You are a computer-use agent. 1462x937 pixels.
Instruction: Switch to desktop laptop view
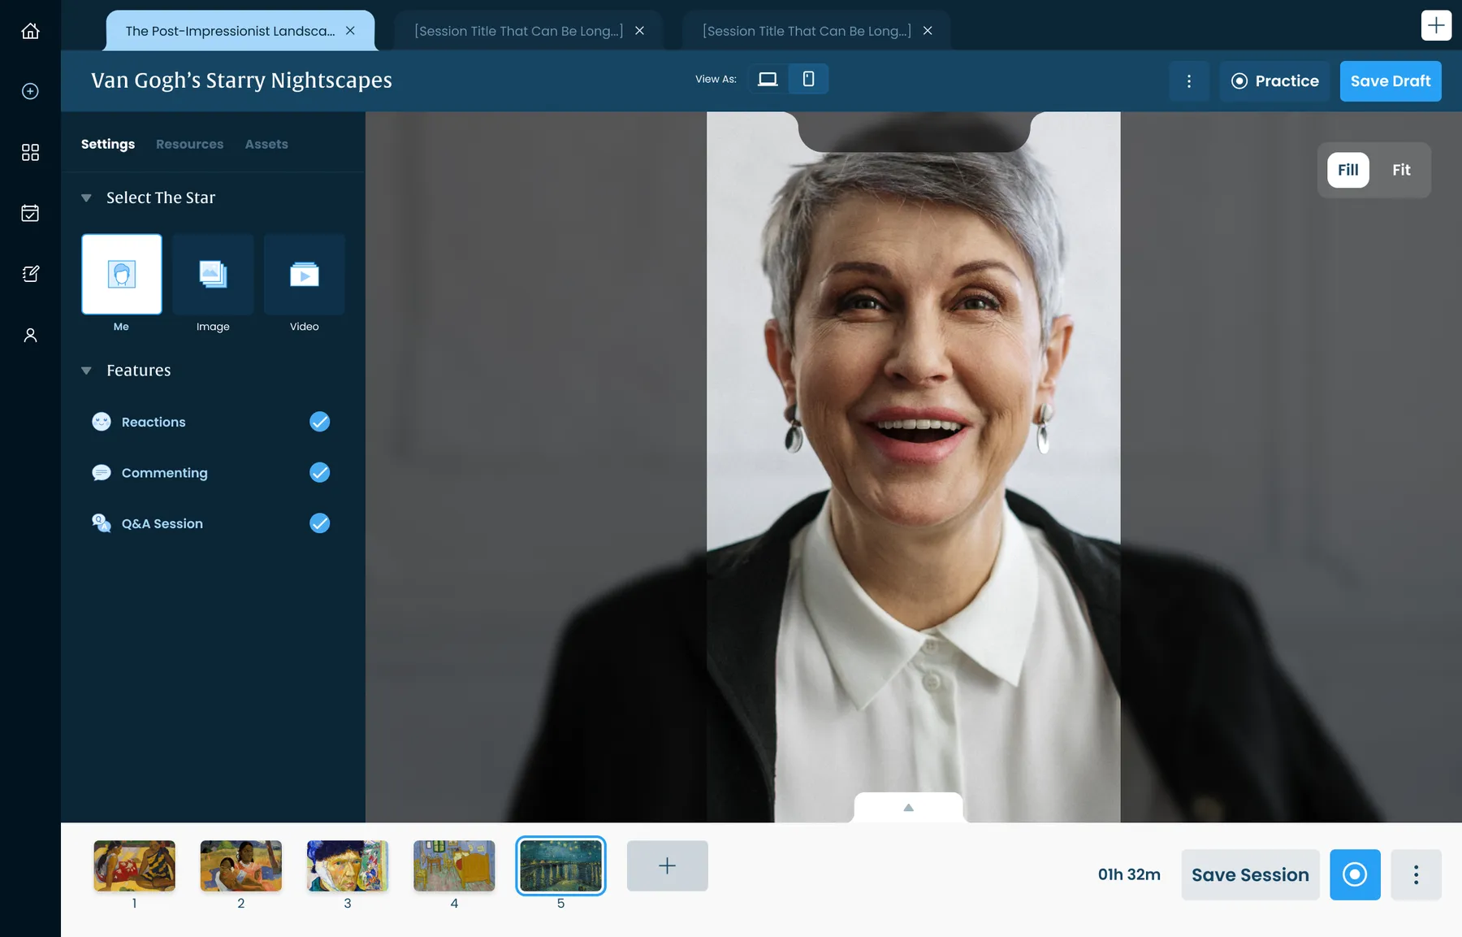click(x=768, y=79)
